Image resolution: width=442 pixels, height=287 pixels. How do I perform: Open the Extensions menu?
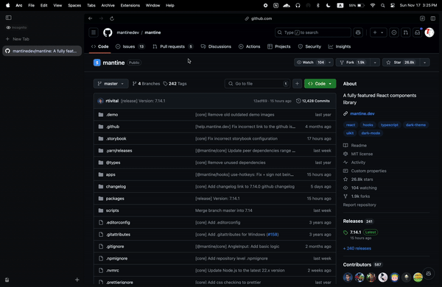point(130,5)
